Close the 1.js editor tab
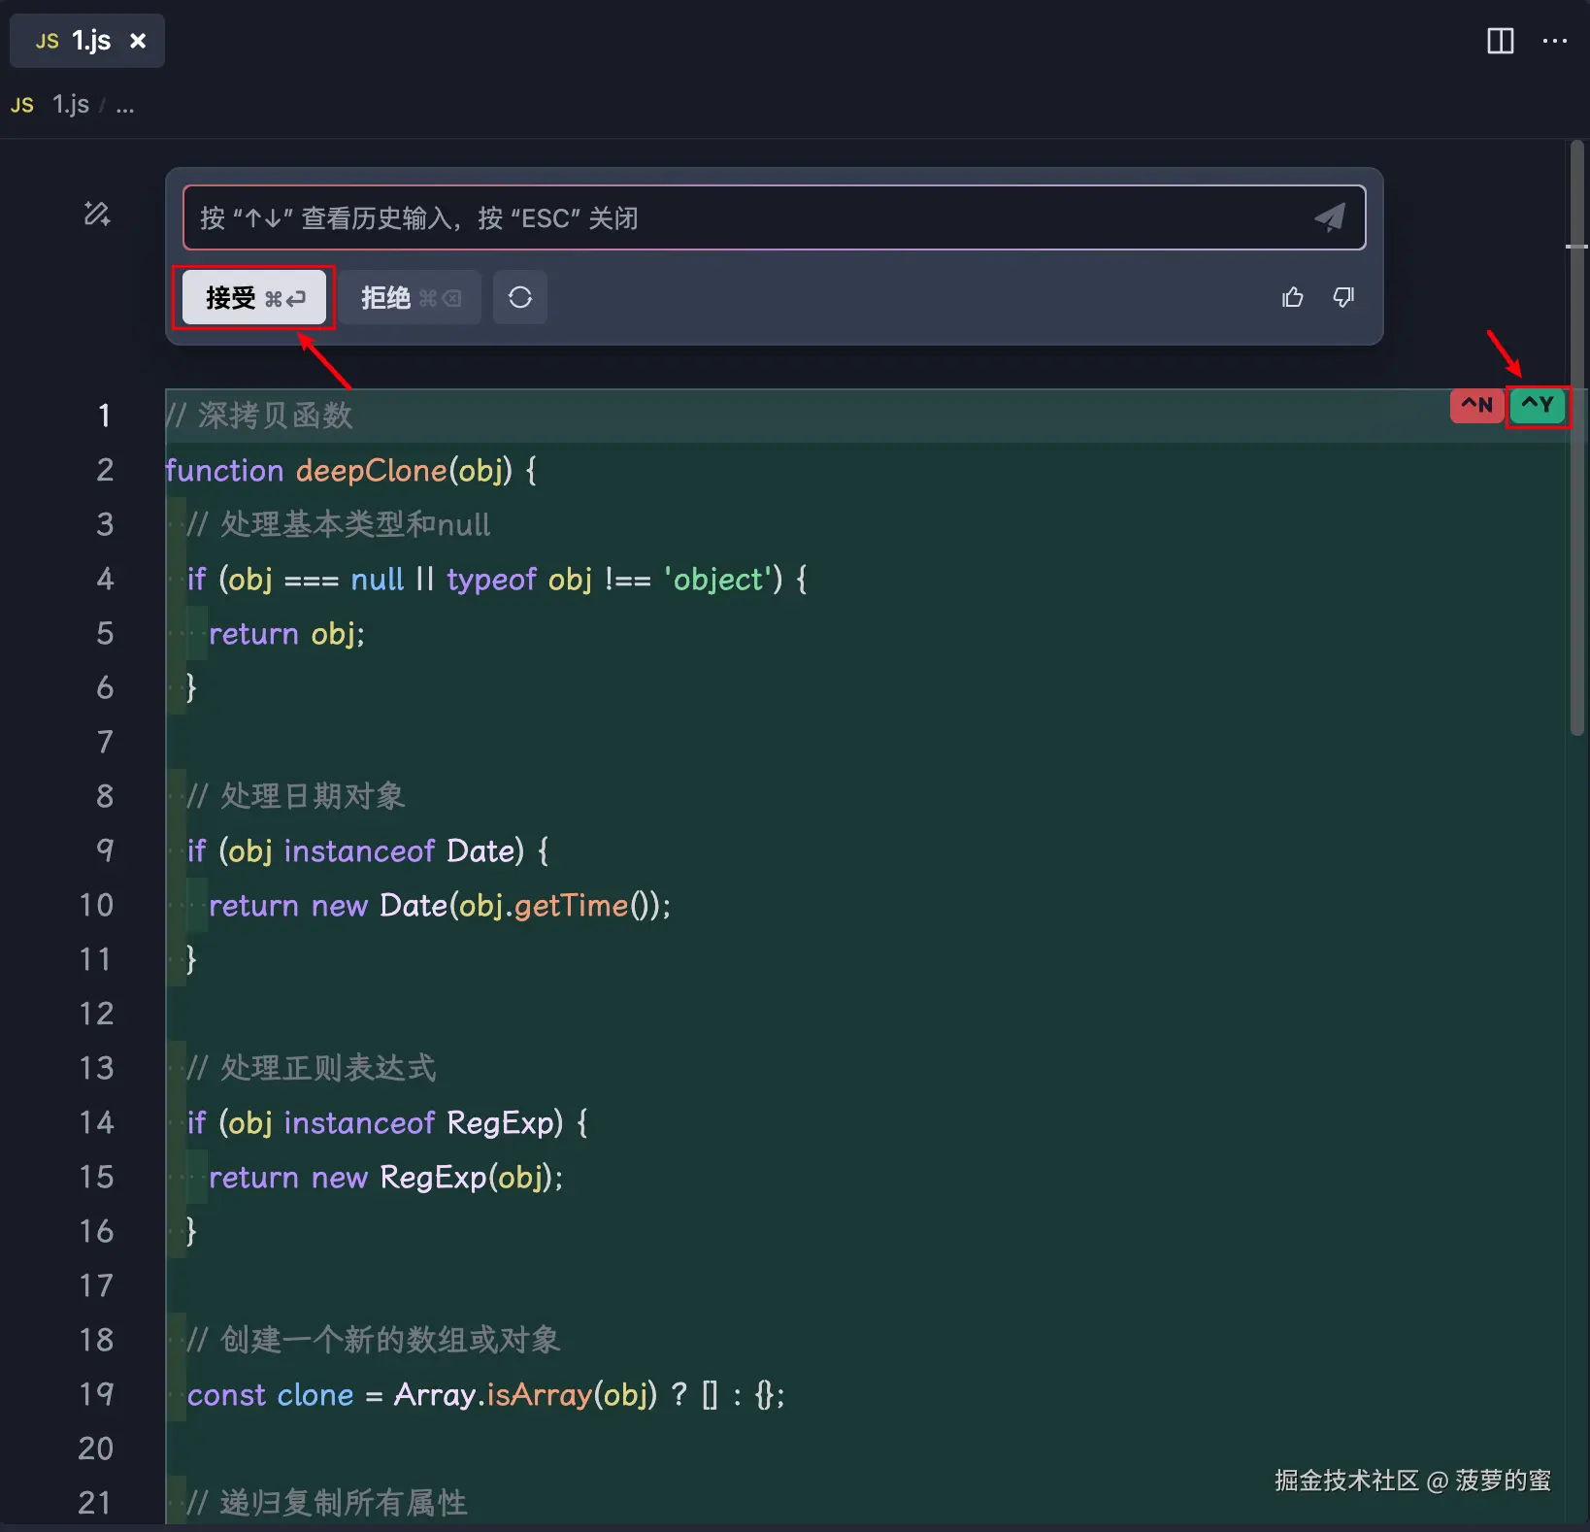1590x1532 pixels. click(138, 41)
